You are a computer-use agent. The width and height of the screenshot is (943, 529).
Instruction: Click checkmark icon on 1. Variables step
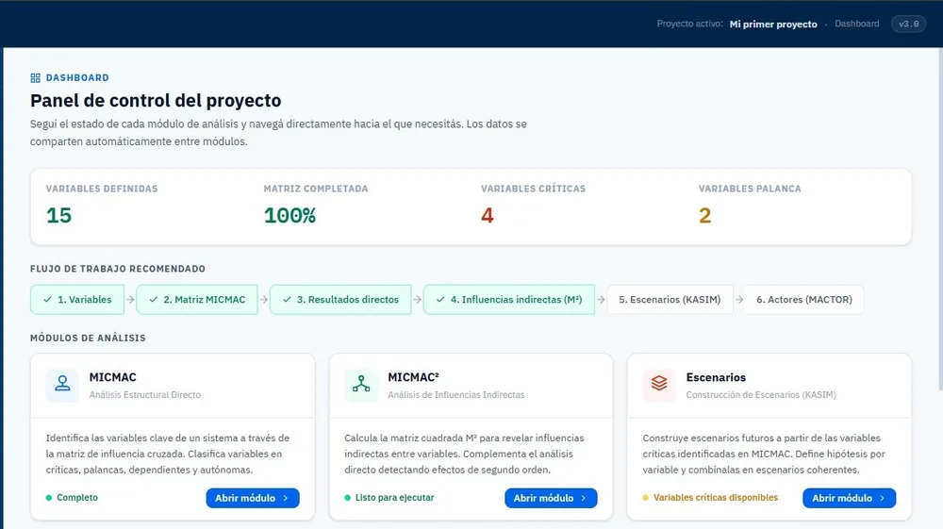[47, 299]
